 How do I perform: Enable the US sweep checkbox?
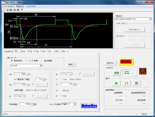(34, 85)
